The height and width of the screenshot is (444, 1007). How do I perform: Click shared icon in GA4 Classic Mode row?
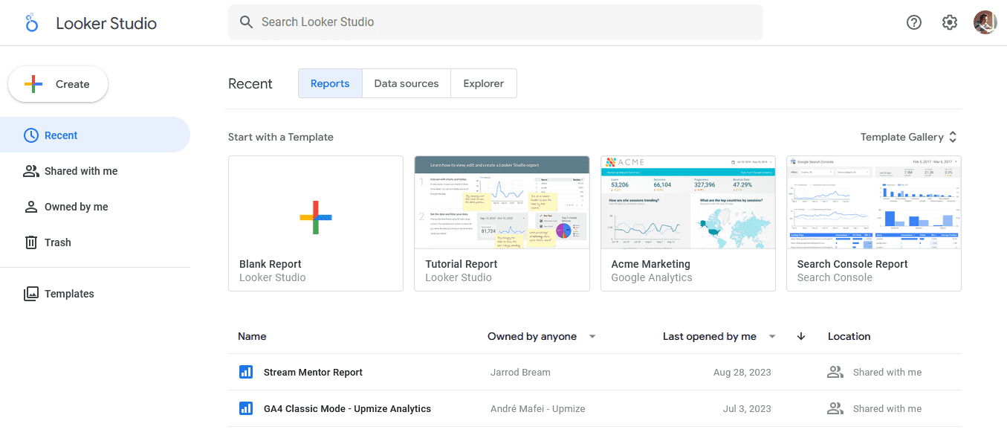[835, 408]
